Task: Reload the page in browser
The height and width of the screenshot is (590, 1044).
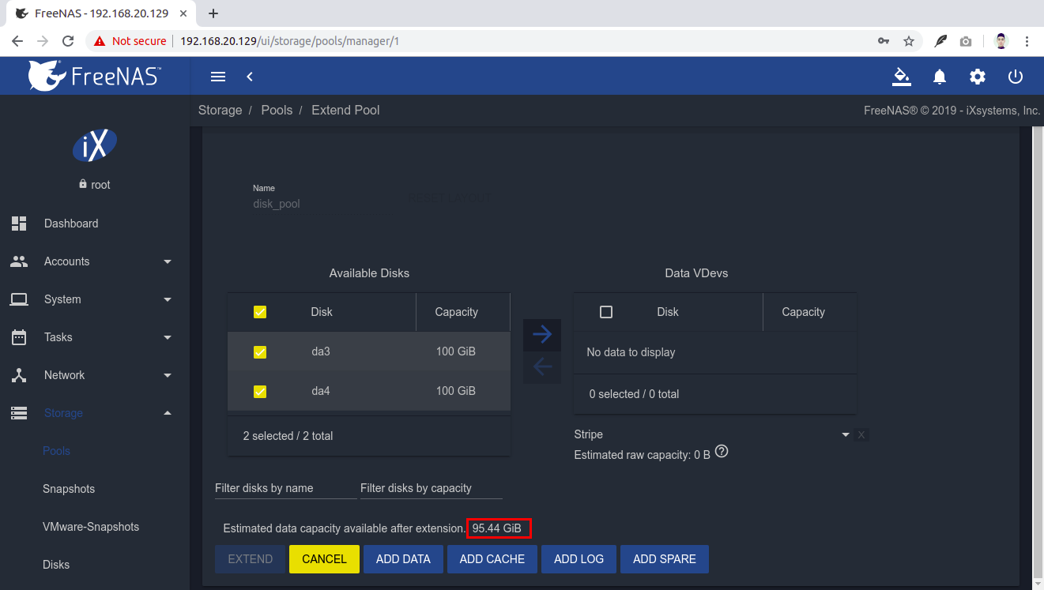Action: point(69,41)
